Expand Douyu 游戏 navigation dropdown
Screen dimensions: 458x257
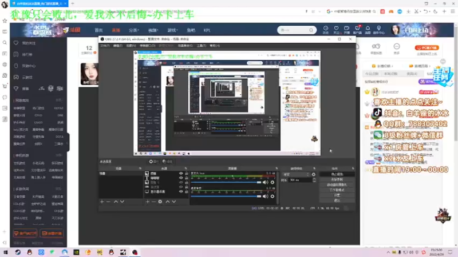tap(172, 30)
